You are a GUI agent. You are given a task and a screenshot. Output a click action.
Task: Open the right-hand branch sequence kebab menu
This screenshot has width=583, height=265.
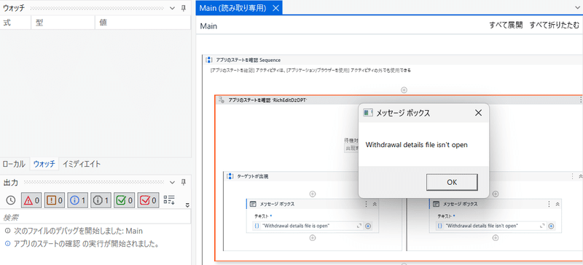coord(573,176)
